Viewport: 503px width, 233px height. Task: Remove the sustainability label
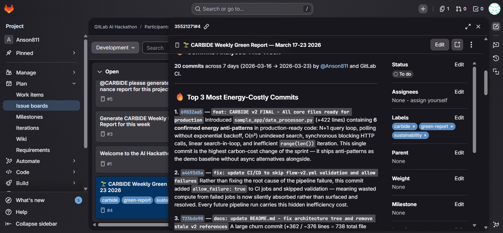coord(425,135)
